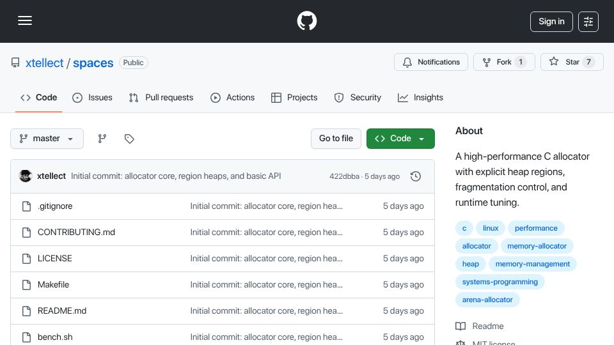This screenshot has height=345, width=614.
Task: Select the systems-programming topic tag
Action: (500, 282)
